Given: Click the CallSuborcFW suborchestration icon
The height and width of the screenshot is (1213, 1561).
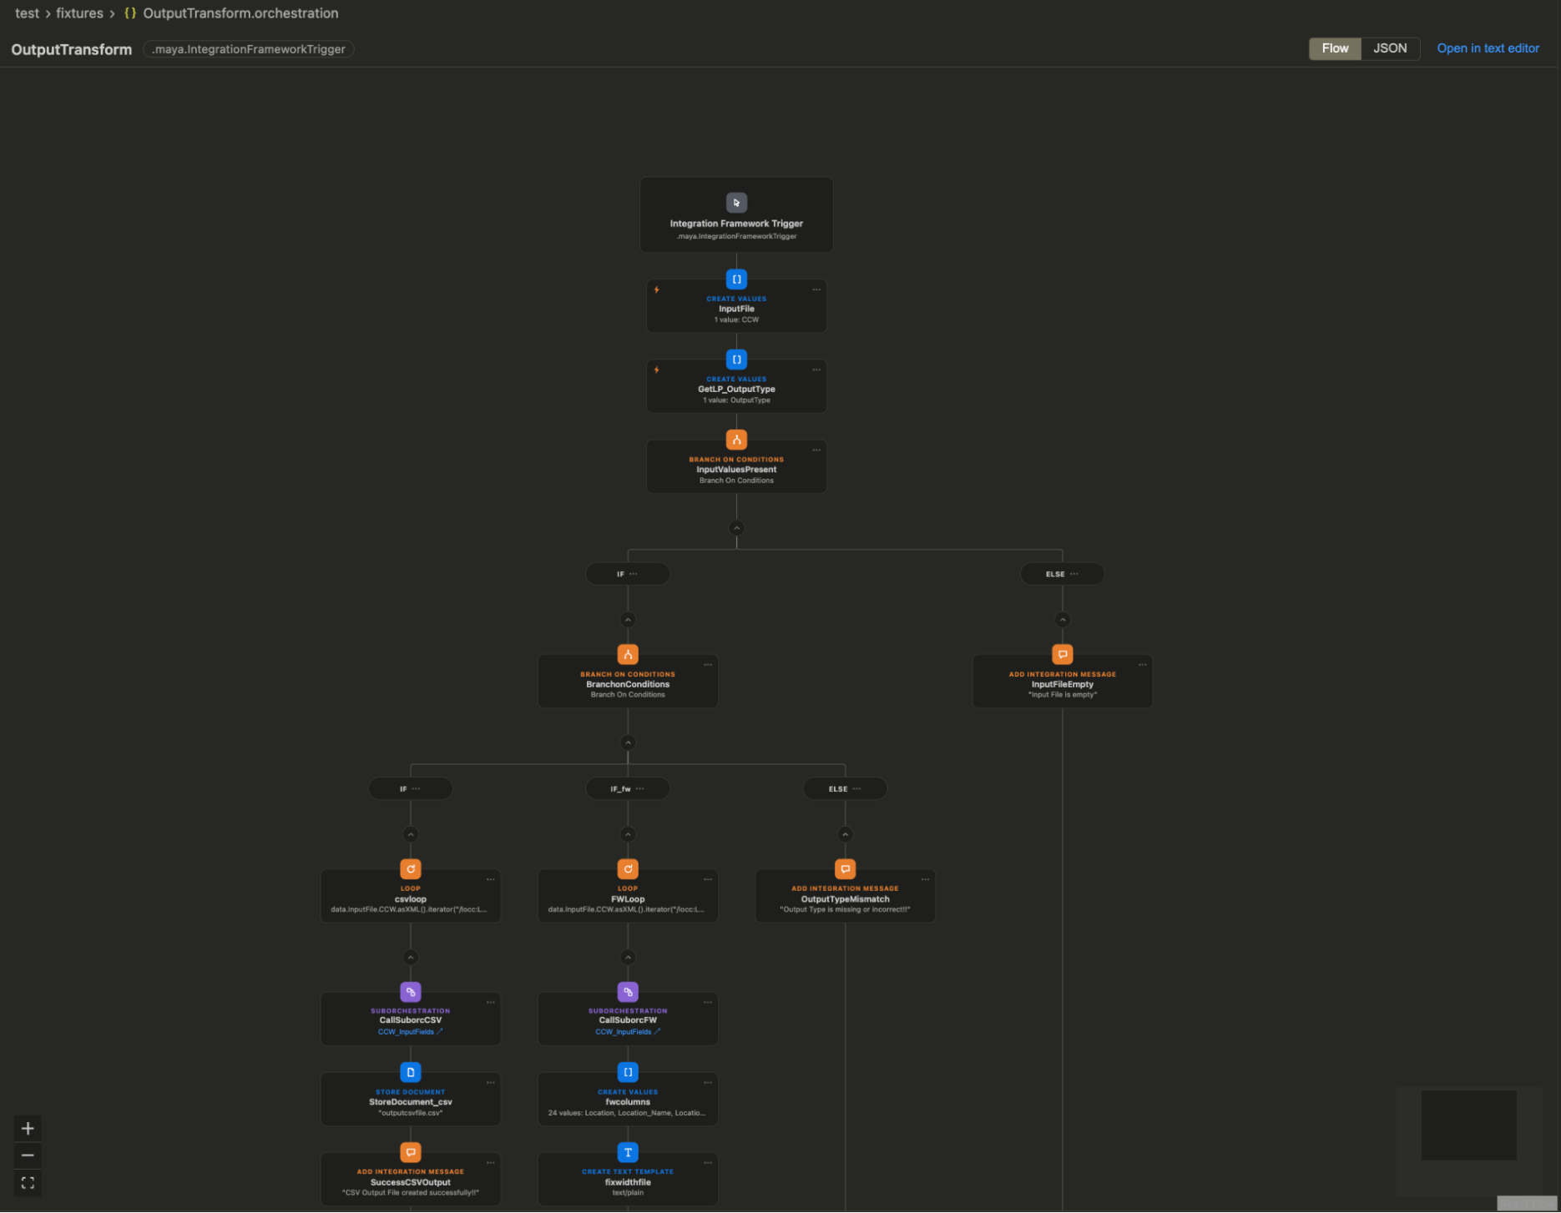Looking at the screenshot, I should [x=628, y=992].
